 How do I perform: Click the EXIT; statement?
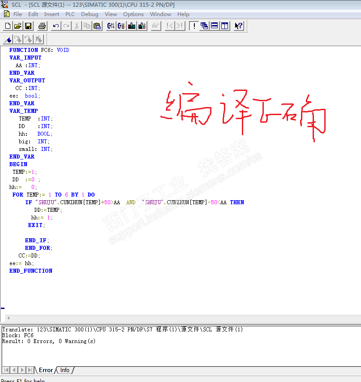[x=36, y=225]
